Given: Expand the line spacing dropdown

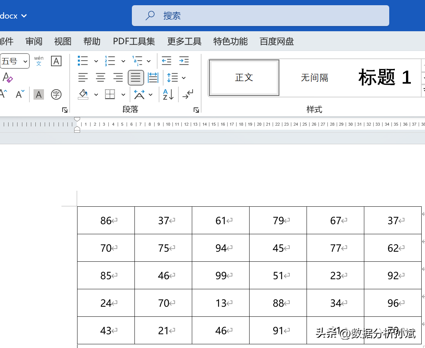Looking at the screenshot, I should [x=184, y=78].
